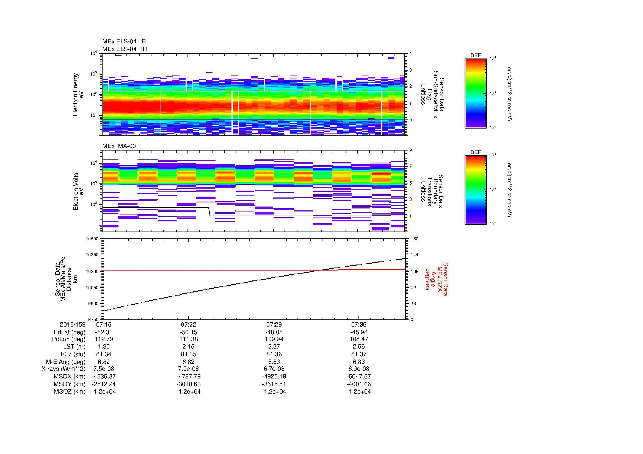The width and height of the screenshot is (643, 454).
Task: Select the 'MEx IMA-00' panel title
Action: (x=119, y=146)
